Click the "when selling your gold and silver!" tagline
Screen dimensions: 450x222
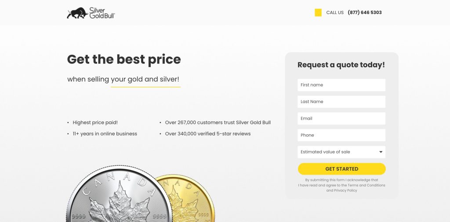(123, 79)
